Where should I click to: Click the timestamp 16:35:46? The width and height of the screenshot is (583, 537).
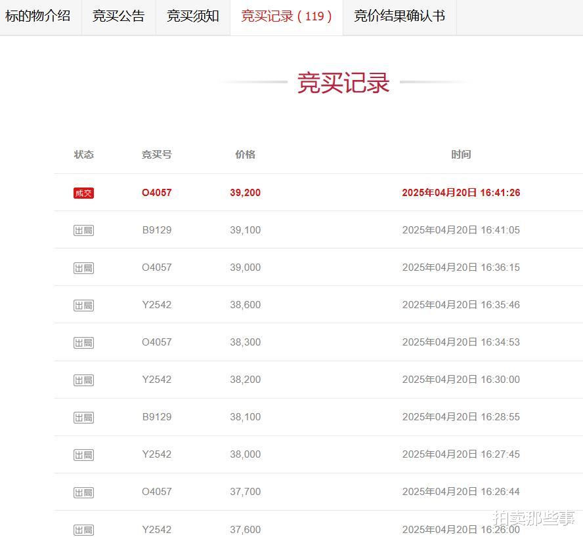pos(500,305)
